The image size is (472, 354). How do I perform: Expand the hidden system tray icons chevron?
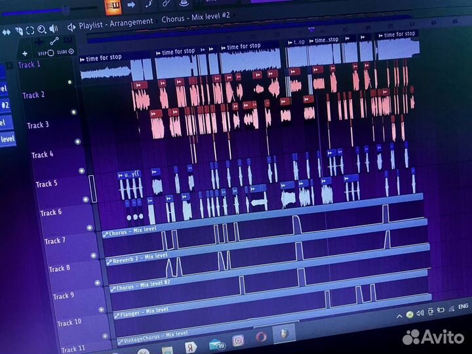click(401, 316)
